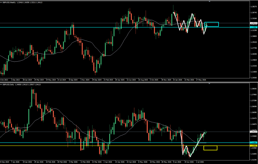Screen dimensions: 258x164
Task: Click the 1.38275 price on Weekly scale
Action: click(x=253, y=7)
